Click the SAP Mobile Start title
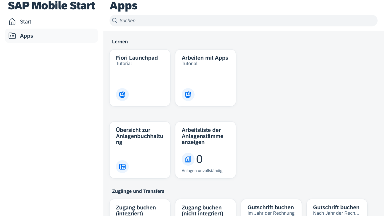 [51, 6]
